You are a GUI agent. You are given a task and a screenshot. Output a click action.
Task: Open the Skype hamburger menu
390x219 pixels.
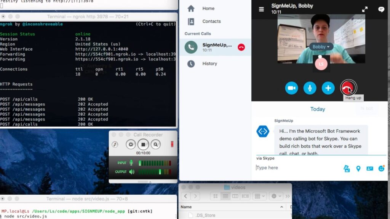pos(261,10)
